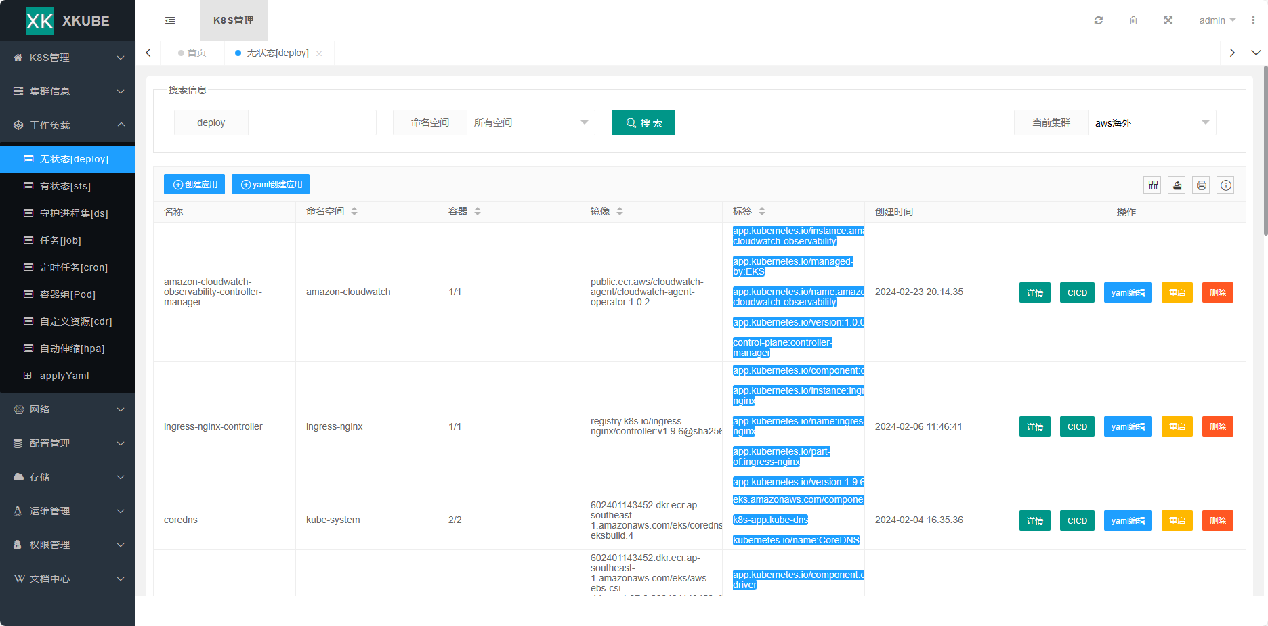The height and width of the screenshot is (626, 1268).
Task: Open the column filter grid icon
Action: [1153, 185]
